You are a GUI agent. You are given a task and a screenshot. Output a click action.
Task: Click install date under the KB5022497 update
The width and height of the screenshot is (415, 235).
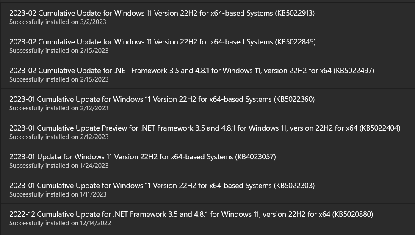point(59,79)
